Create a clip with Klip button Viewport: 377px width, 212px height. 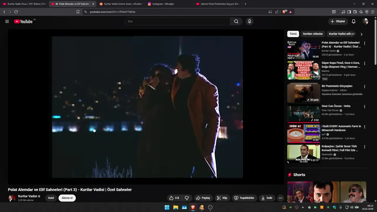tap(222, 198)
